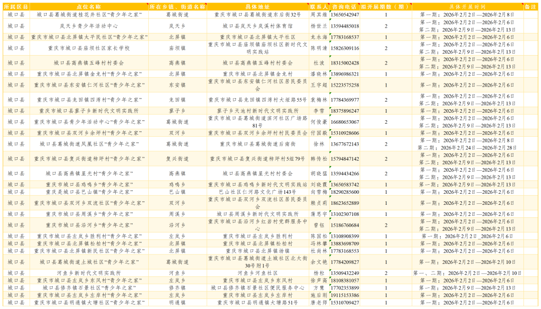Select contact name 韩传松
The image size is (541, 309).
[x=319, y=159]
